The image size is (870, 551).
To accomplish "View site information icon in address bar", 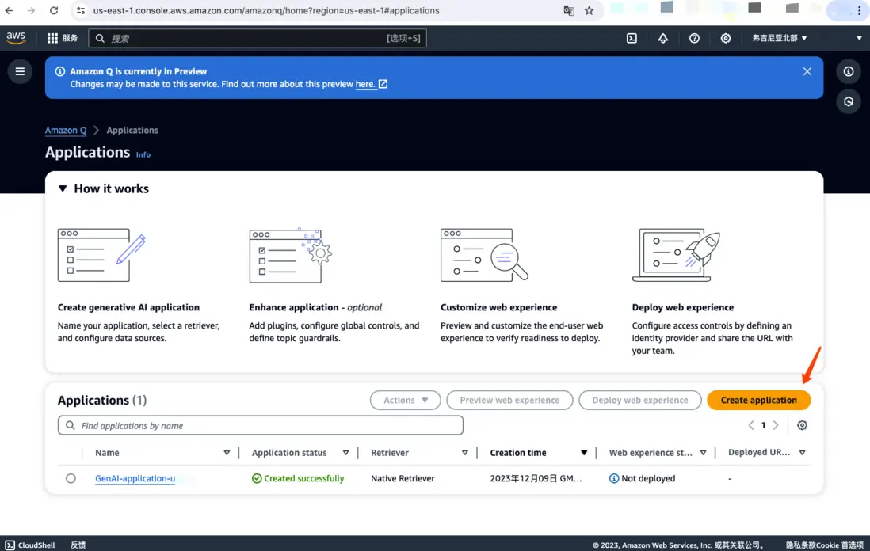I will click(x=81, y=10).
